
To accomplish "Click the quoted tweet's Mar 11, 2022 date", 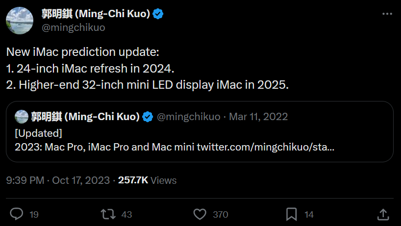I will pos(258,117).
